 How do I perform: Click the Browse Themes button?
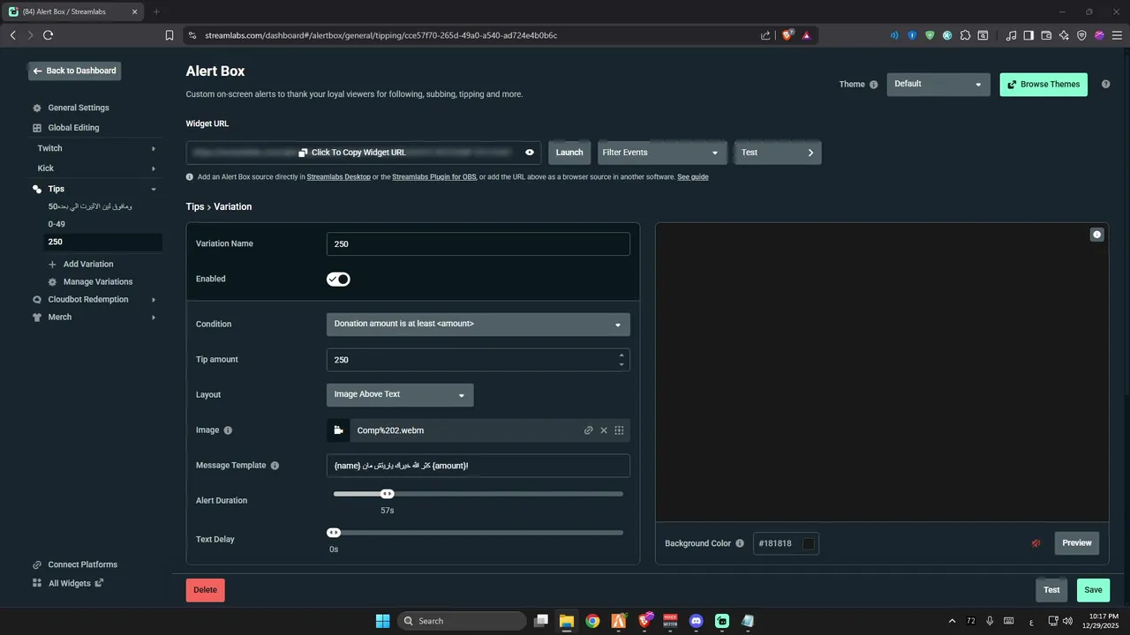tap(1043, 85)
